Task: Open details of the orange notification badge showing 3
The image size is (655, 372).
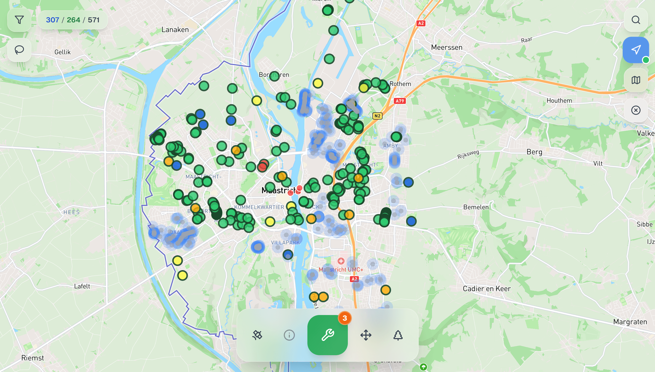Action: coord(345,318)
